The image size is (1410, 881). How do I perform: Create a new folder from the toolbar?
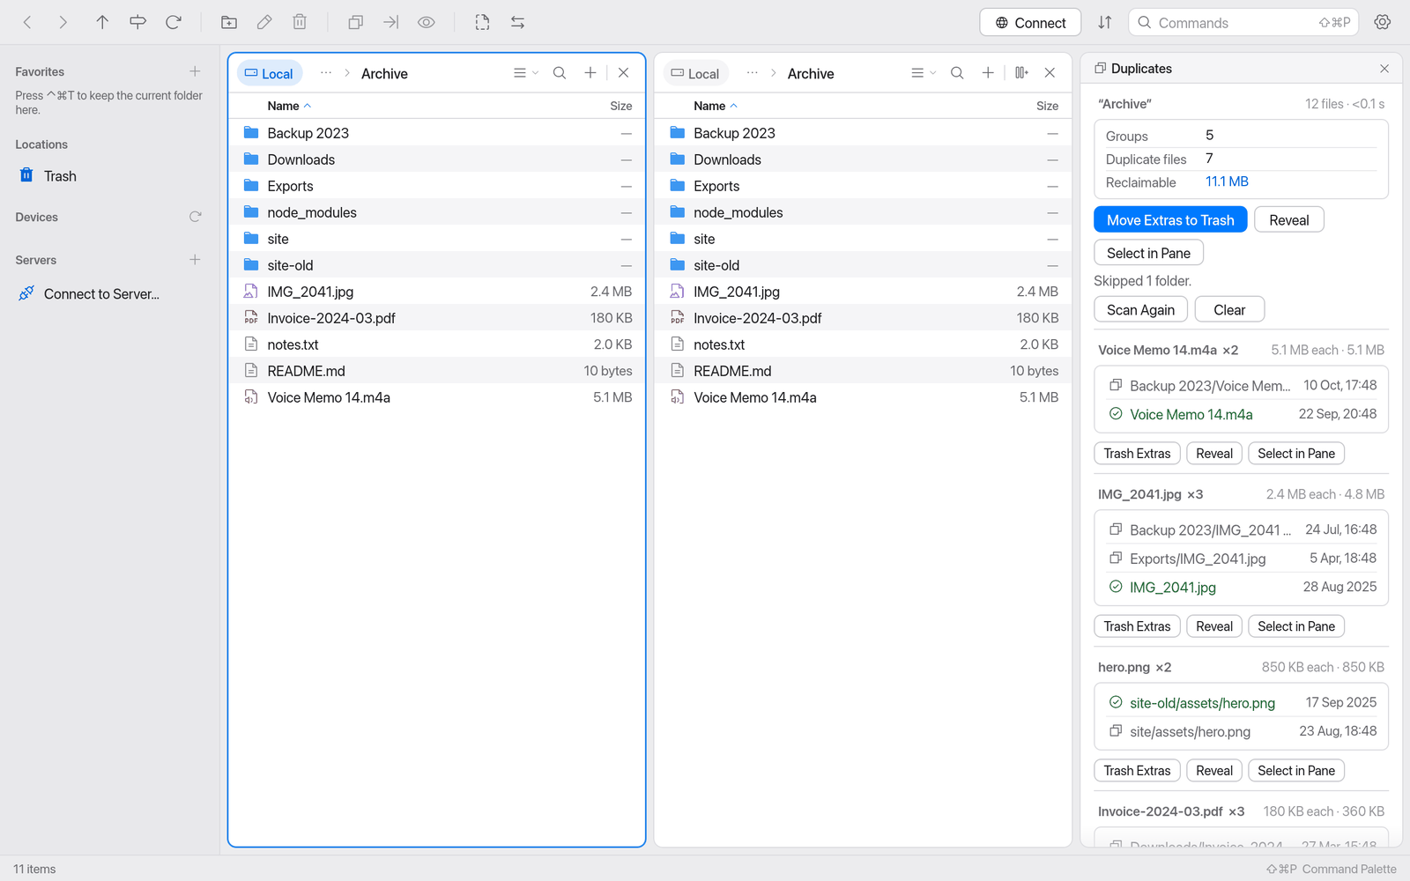(x=229, y=22)
